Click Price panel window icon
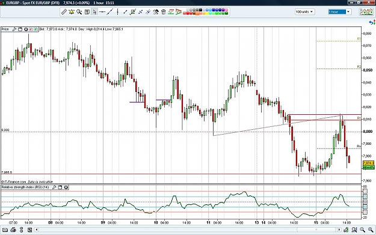This screenshot has width=376, height=235. (20, 29)
